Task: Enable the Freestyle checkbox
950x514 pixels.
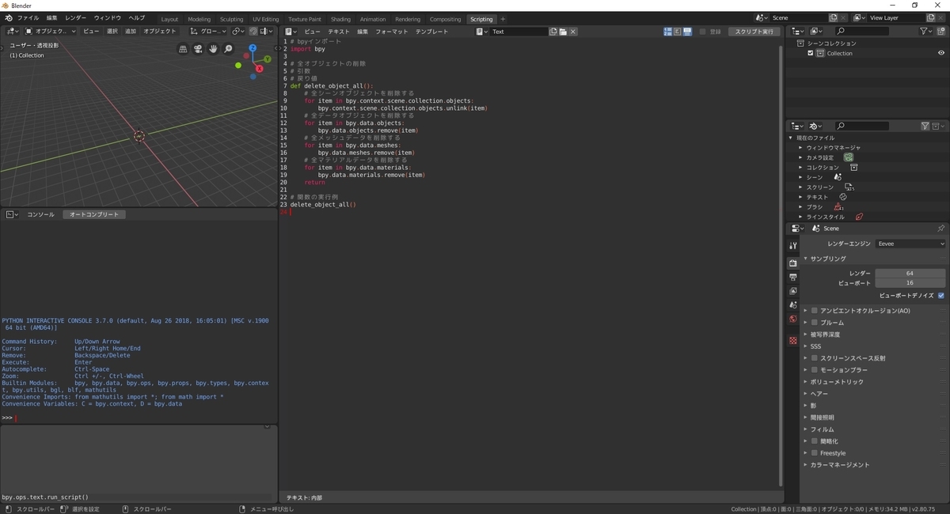Action: [814, 453]
